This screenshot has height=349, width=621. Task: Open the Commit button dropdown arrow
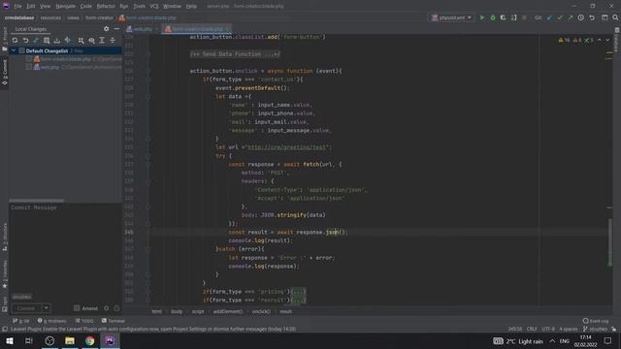click(x=46, y=308)
